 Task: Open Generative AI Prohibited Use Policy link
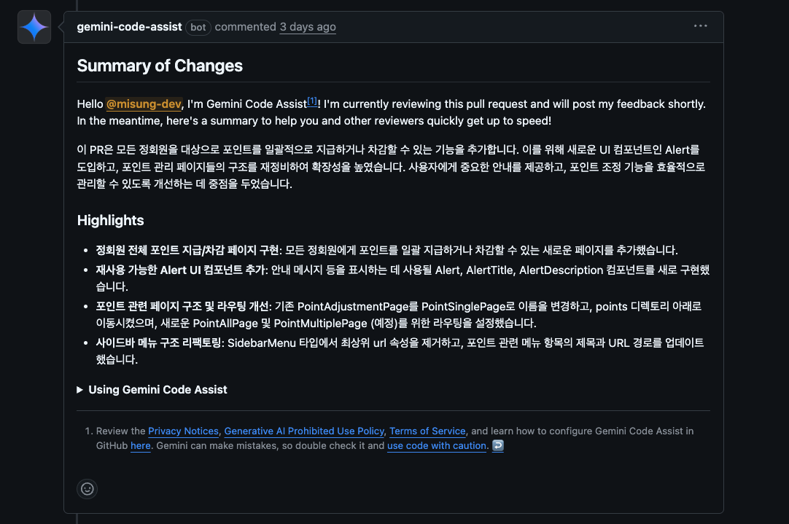(304, 431)
